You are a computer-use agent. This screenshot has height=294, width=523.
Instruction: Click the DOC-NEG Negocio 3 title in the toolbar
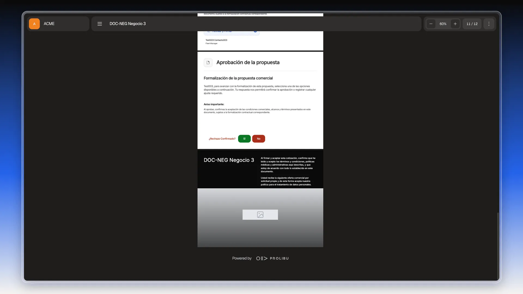point(127,24)
